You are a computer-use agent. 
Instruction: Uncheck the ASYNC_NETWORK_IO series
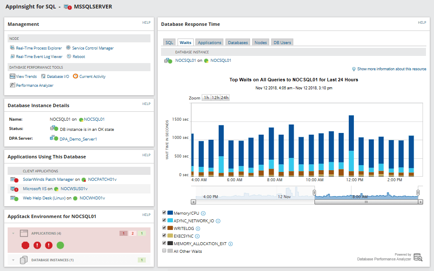coord(164,220)
